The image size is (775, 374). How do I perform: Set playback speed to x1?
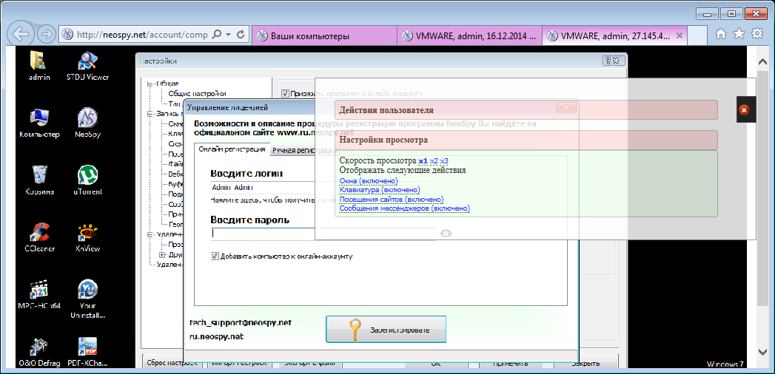pyautogui.click(x=423, y=161)
